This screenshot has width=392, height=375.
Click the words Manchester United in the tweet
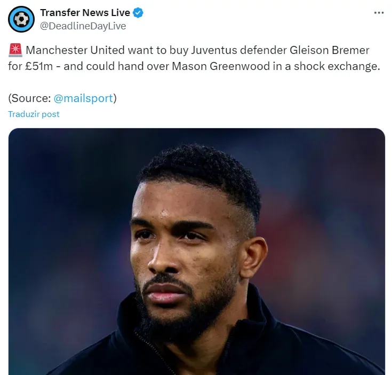(x=75, y=50)
